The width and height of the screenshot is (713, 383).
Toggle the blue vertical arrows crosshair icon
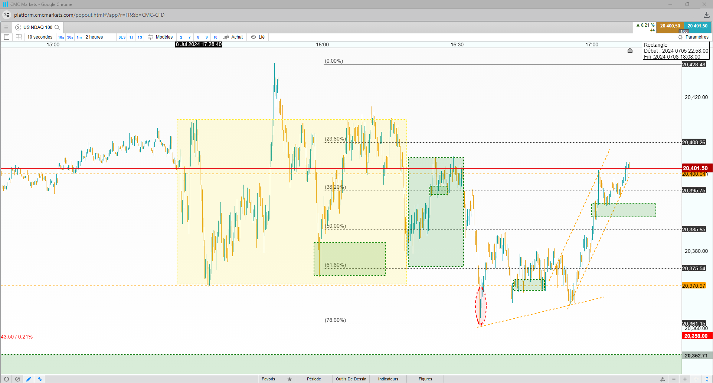click(707, 379)
